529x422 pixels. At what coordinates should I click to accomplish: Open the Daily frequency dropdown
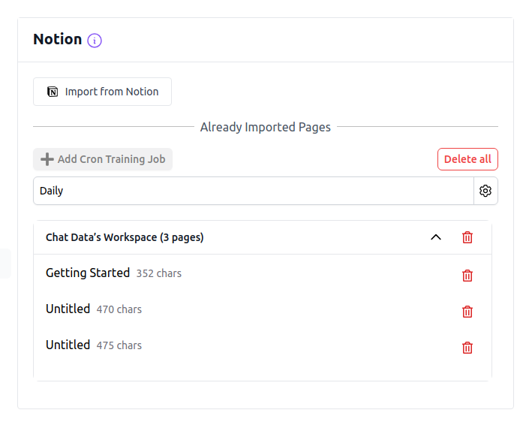pyautogui.click(x=254, y=191)
